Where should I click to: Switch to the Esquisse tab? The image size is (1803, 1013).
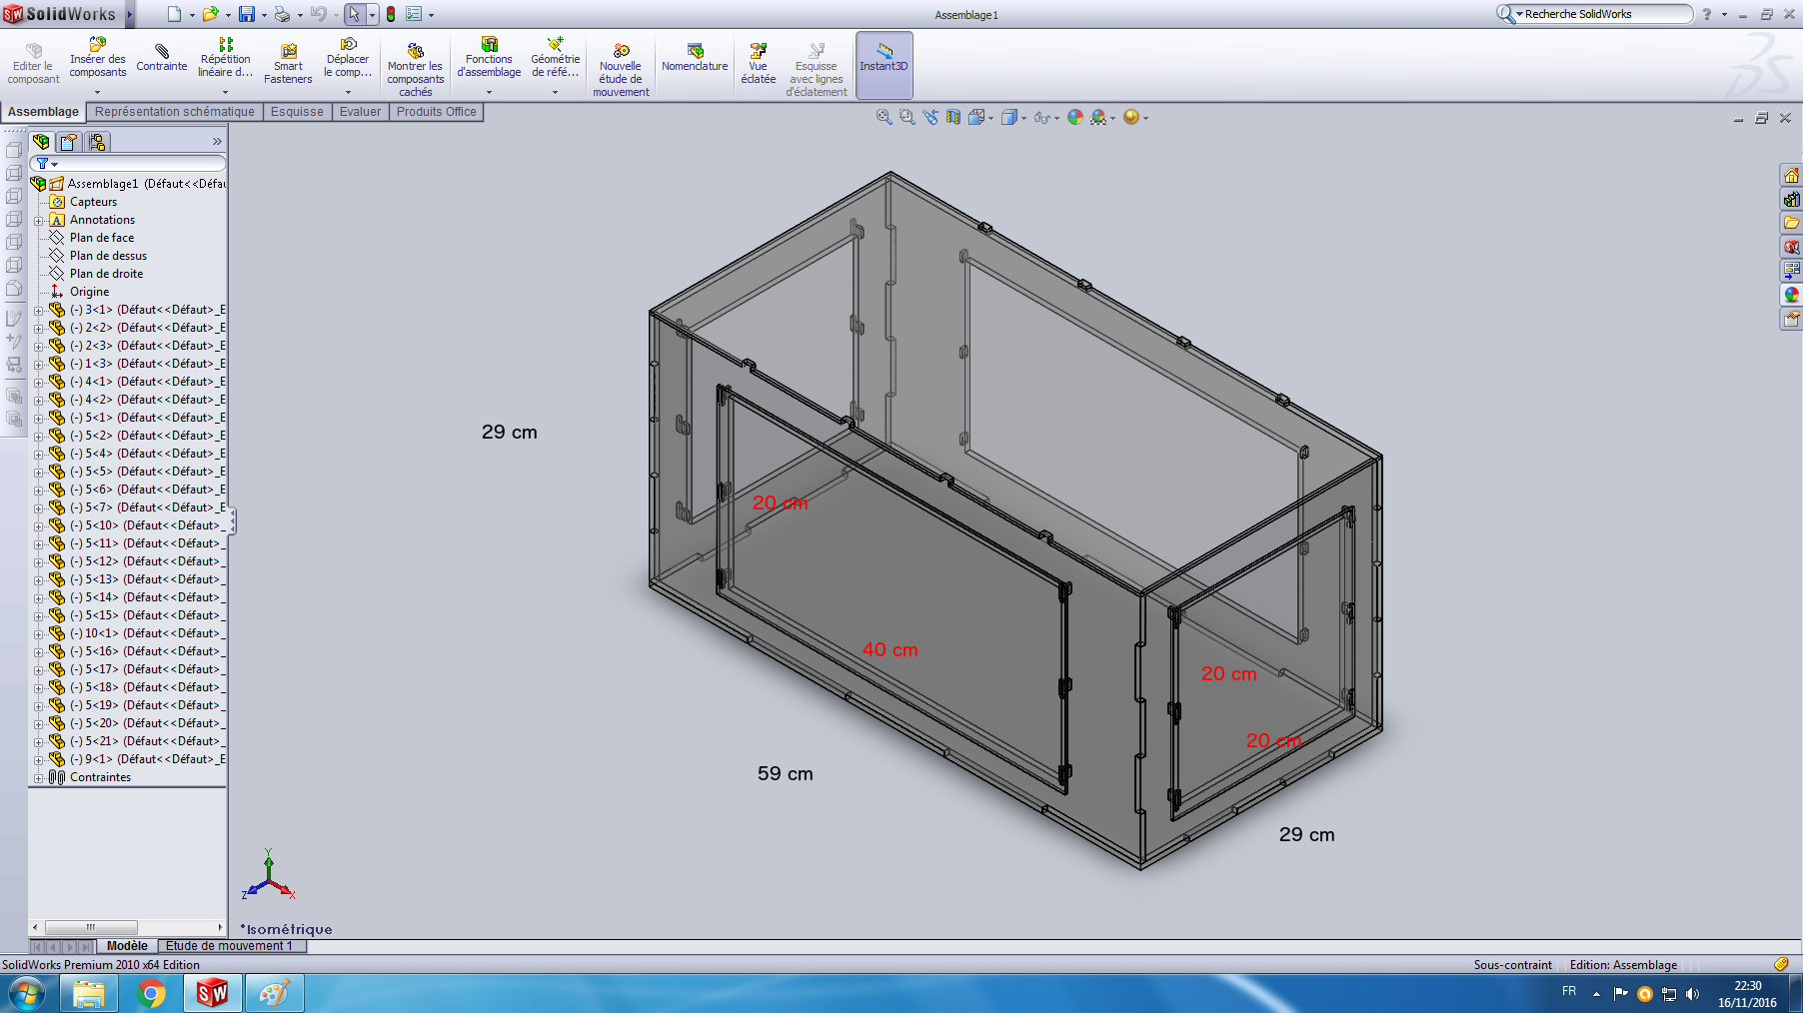[297, 112]
